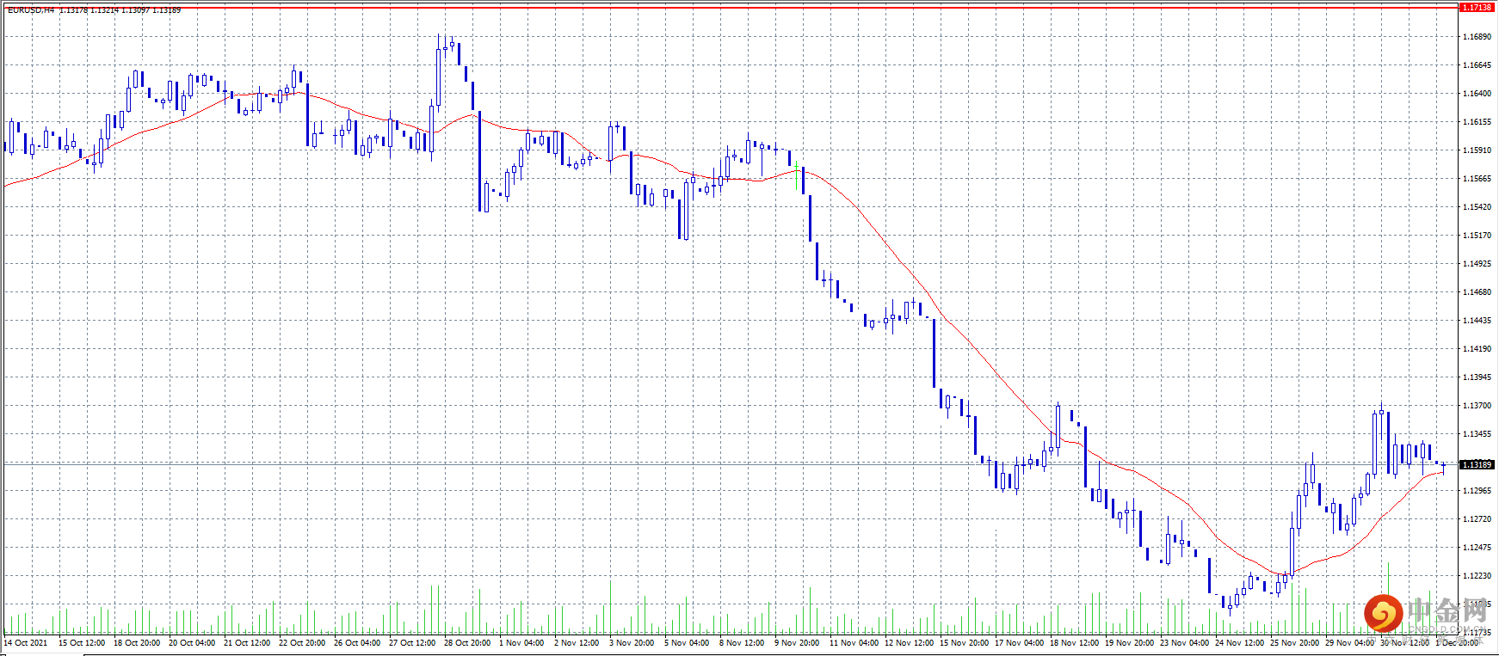Select the 23 Nov 04:00 time label

1185,643
